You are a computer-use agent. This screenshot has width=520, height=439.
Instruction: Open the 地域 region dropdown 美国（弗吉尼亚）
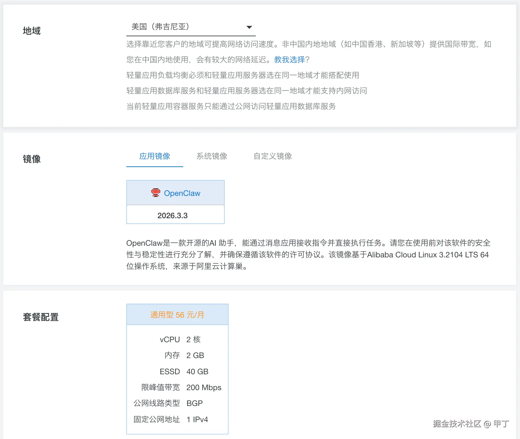pos(191,27)
